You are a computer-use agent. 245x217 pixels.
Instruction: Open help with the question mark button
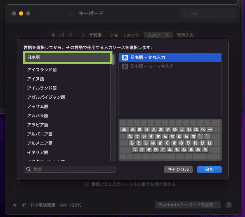tap(229, 205)
